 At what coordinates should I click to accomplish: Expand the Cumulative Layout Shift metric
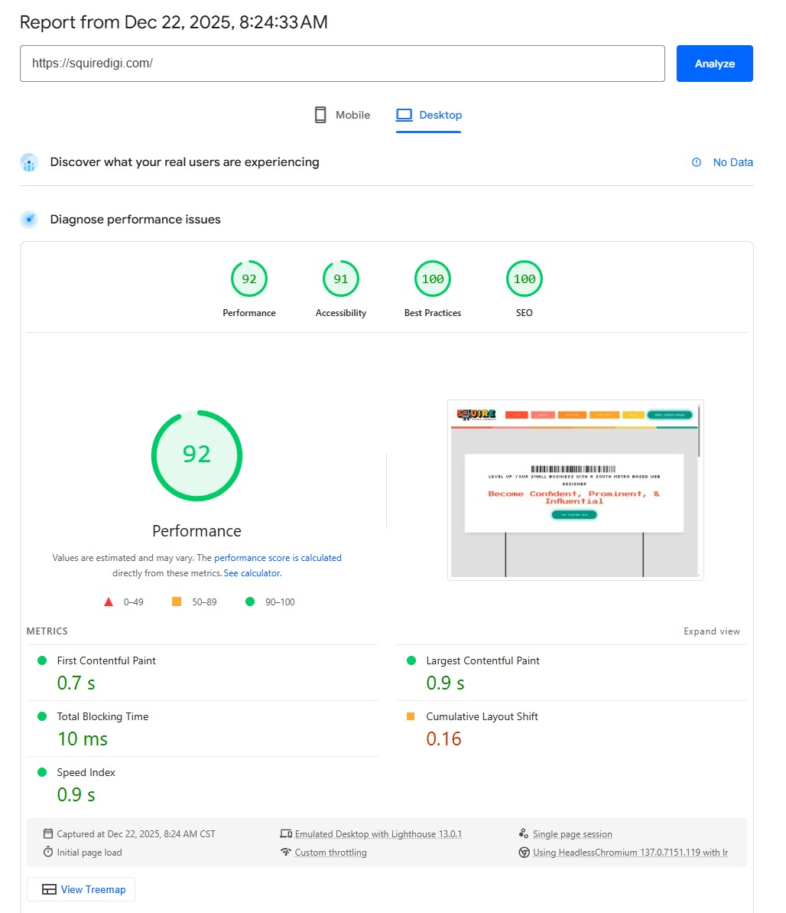pyautogui.click(x=482, y=717)
